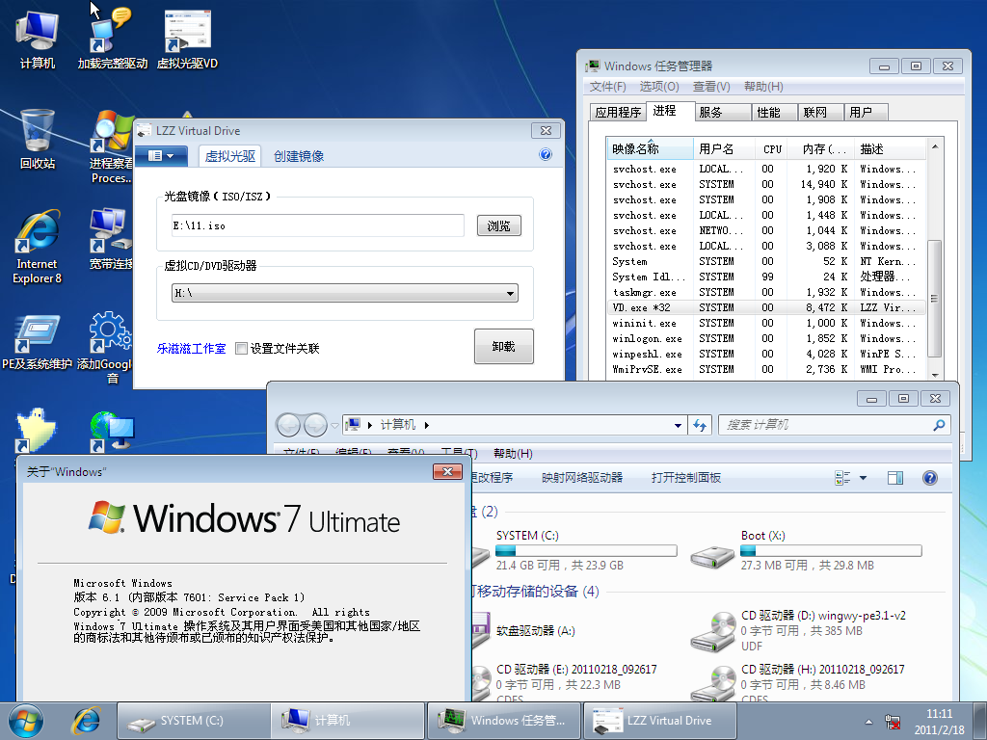Image resolution: width=987 pixels, height=740 pixels.
Task: Click 打开控制面板 in Explorer toolbar
Action: [686, 478]
